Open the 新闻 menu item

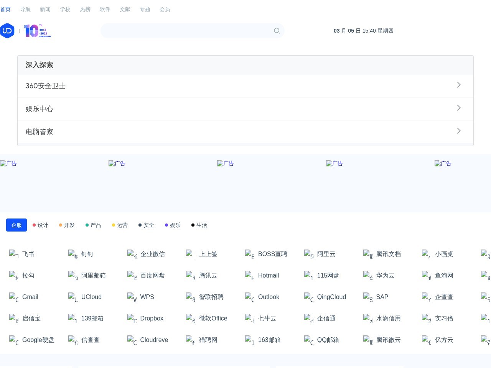pyautogui.click(x=45, y=9)
